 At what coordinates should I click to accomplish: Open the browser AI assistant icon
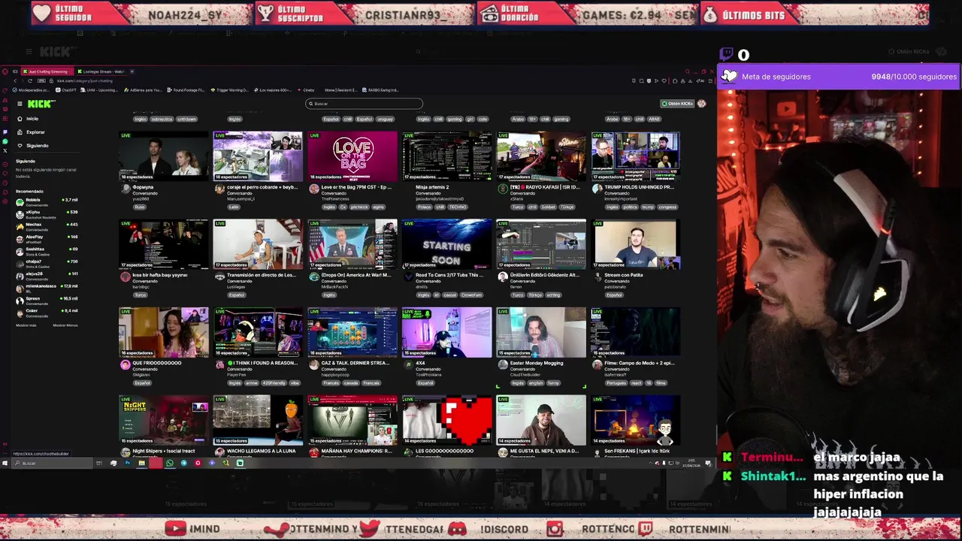pyautogui.click(x=700, y=80)
